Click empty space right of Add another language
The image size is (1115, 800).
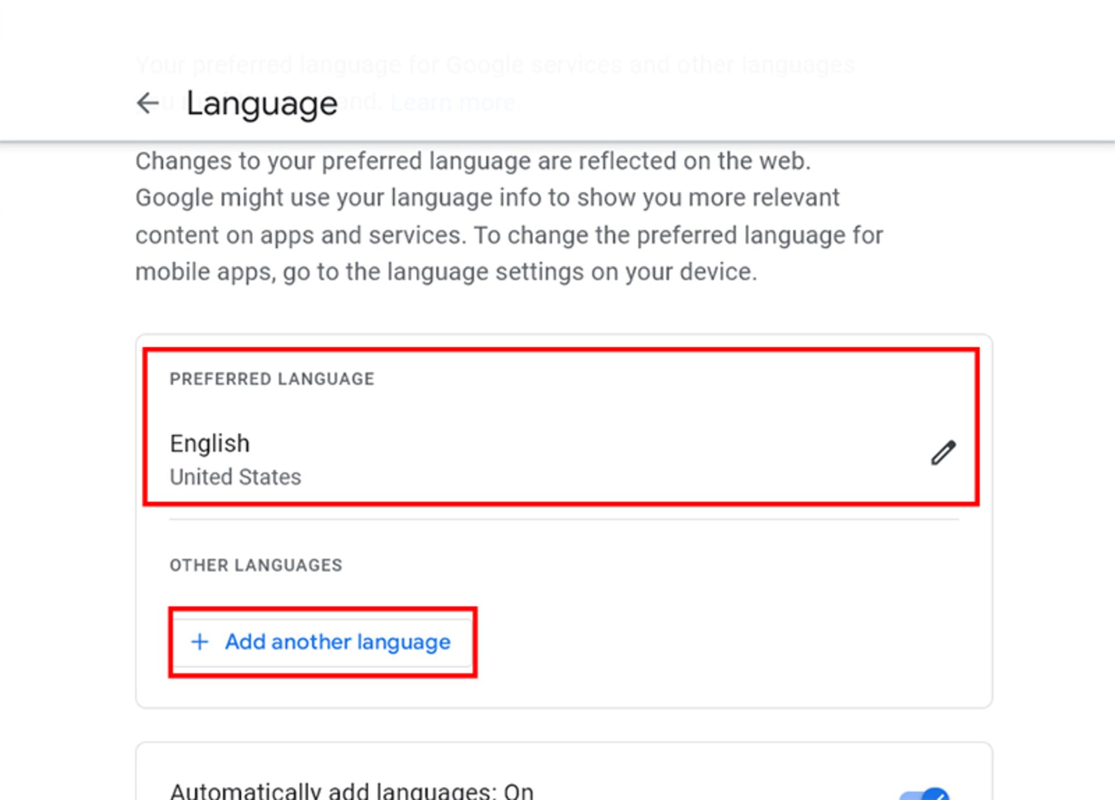[726, 642]
